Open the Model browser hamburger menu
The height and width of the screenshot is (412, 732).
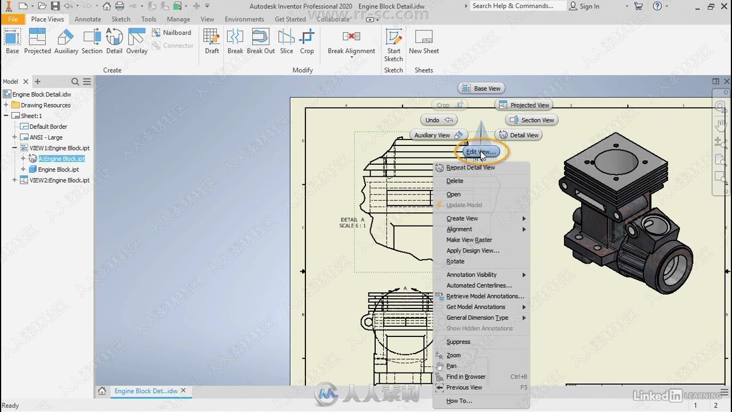click(x=87, y=82)
